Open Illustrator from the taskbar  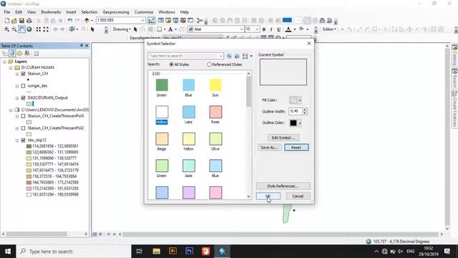point(173,251)
